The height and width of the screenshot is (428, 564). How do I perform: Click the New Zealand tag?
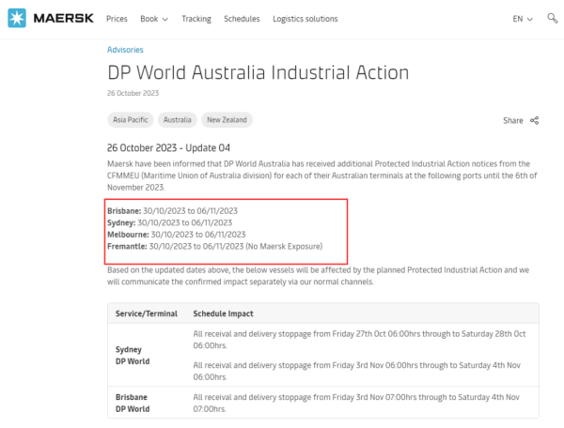(x=228, y=120)
